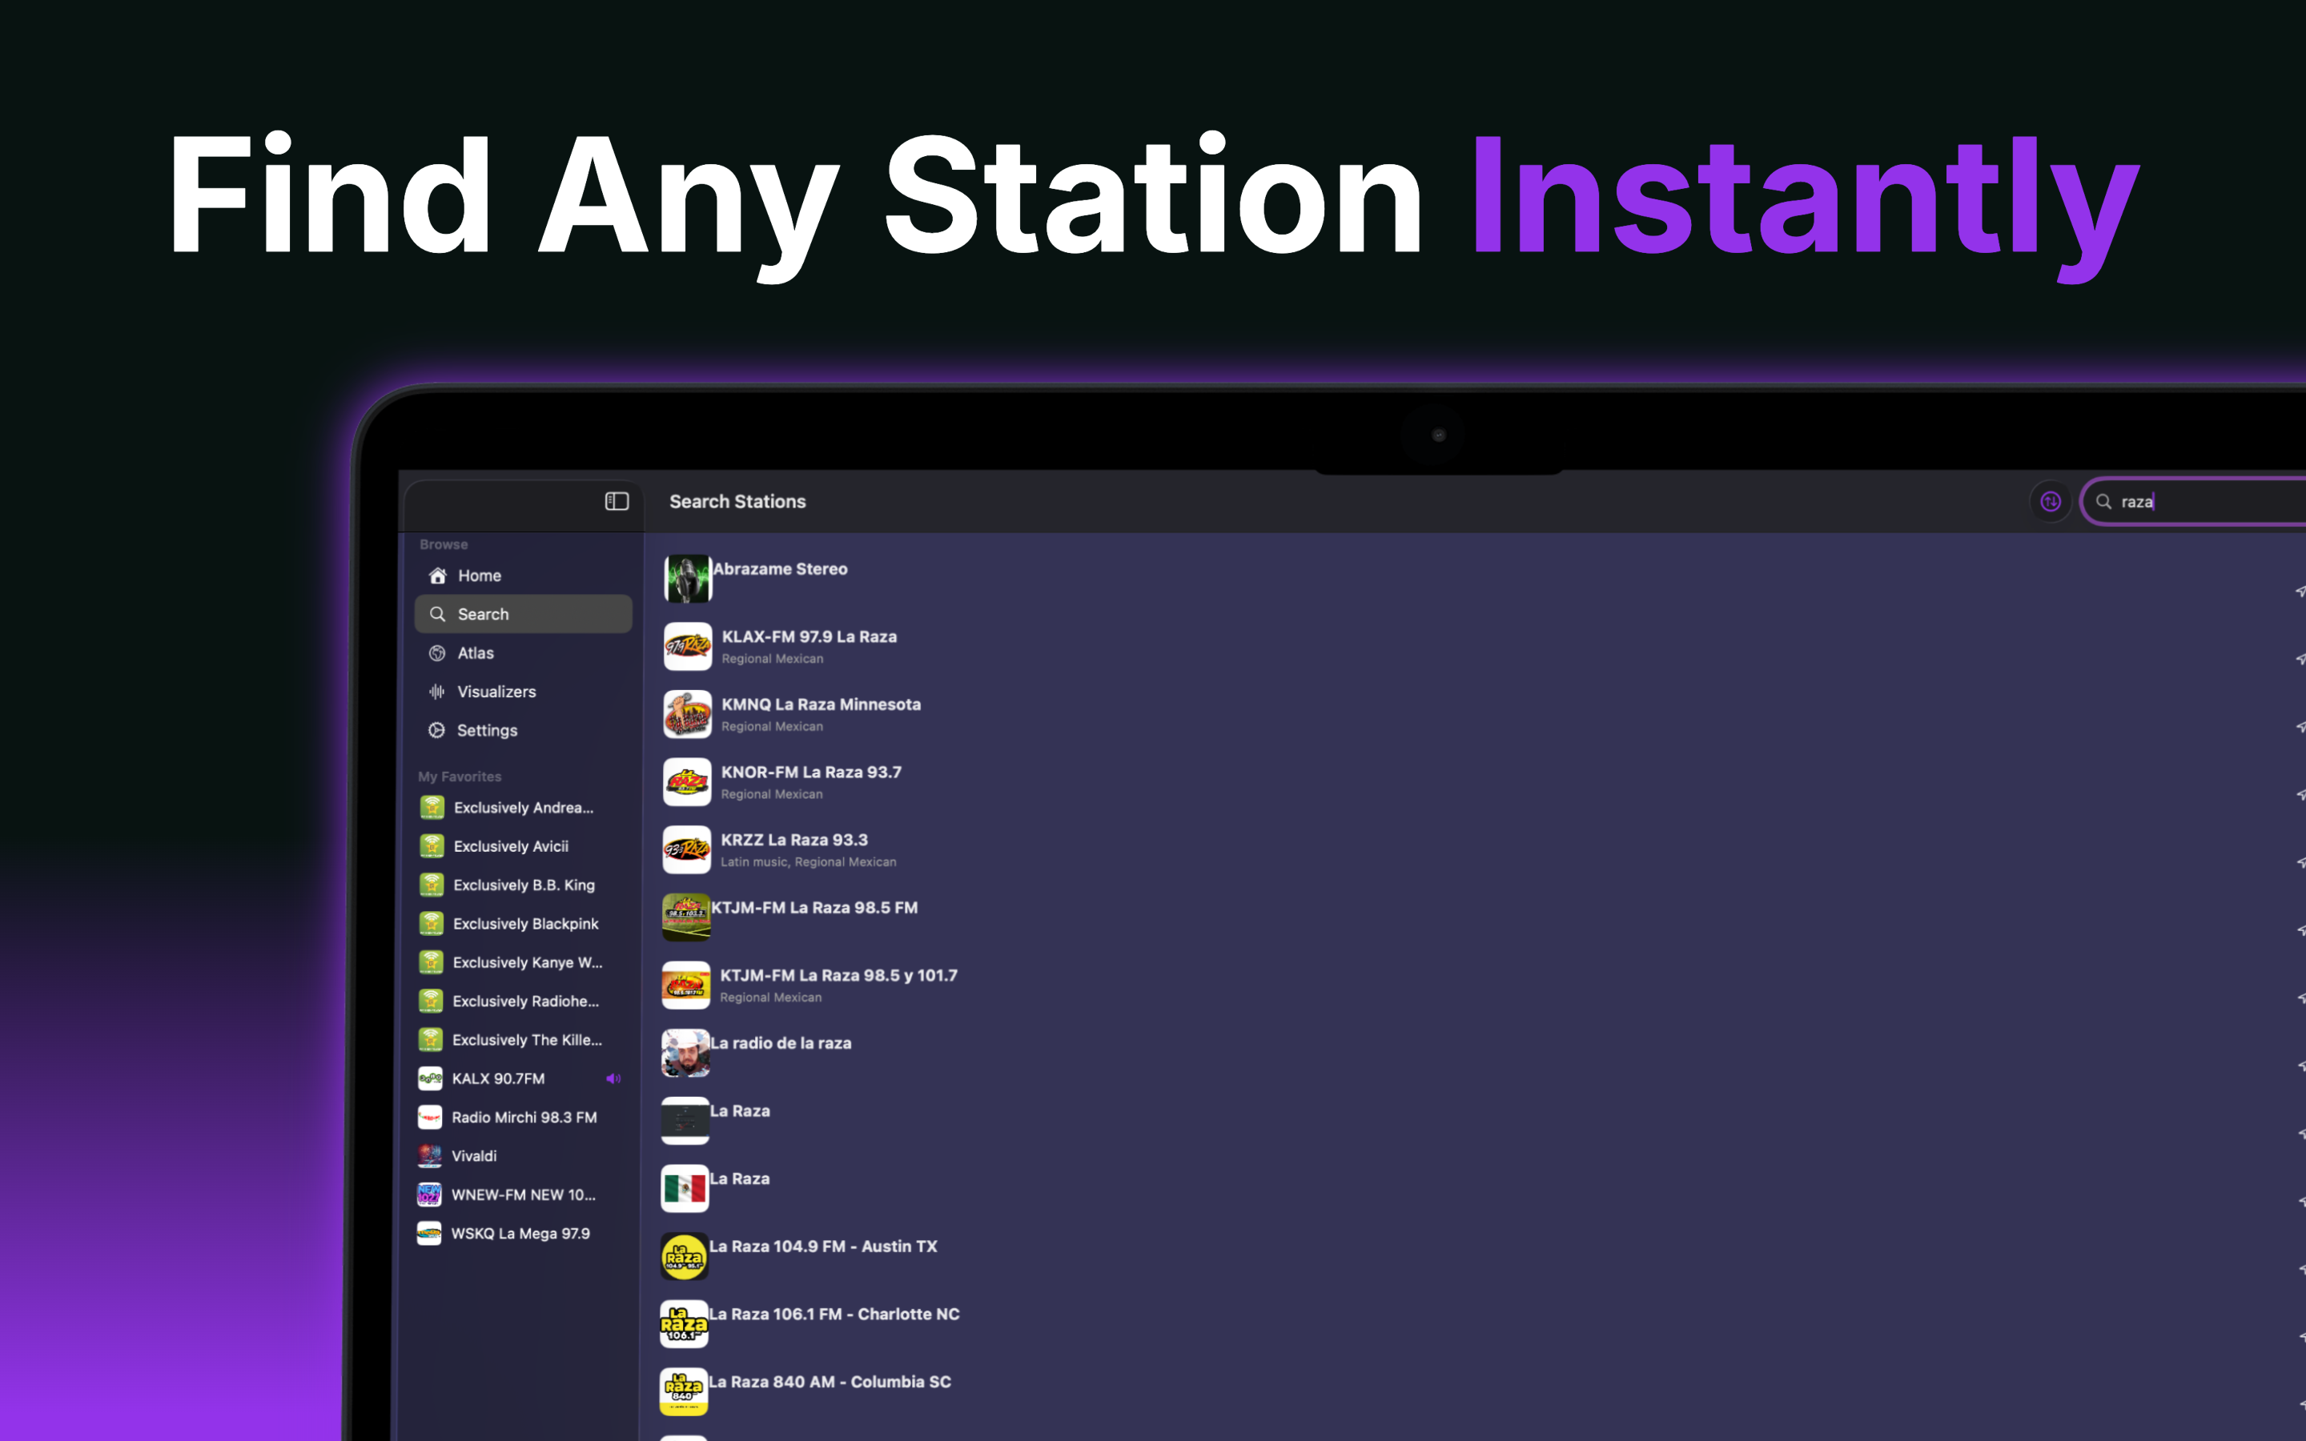
Task: Open Home in sidebar
Action: pyautogui.click(x=523, y=576)
